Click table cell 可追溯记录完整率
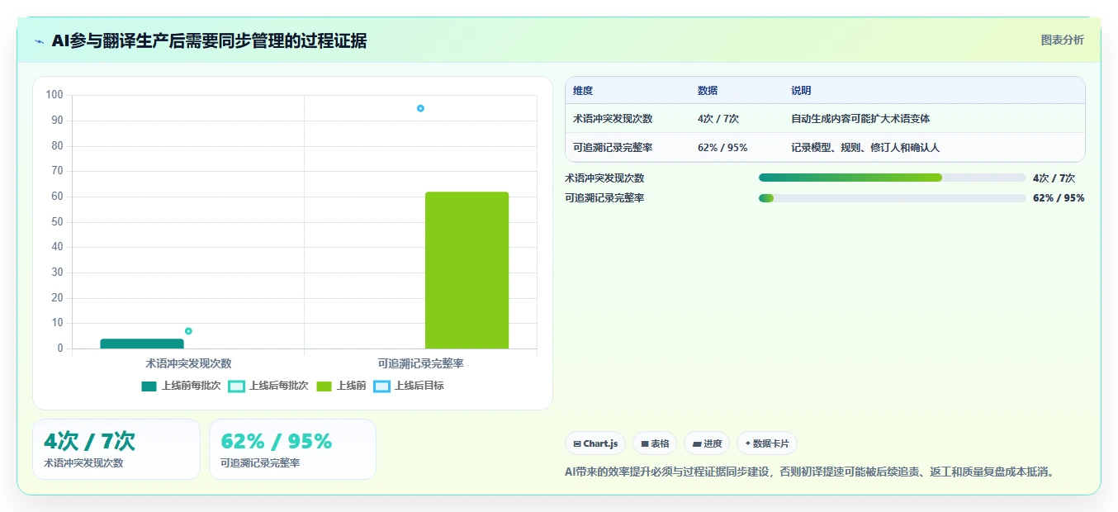1118x512 pixels. [613, 148]
